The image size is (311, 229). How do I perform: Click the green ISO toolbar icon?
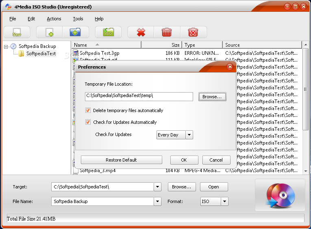click(108, 32)
